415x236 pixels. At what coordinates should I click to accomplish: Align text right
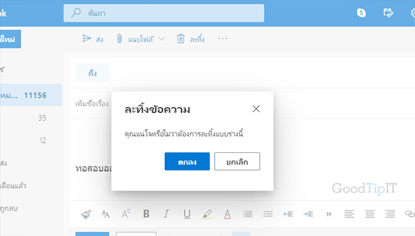click(x=390, y=214)
